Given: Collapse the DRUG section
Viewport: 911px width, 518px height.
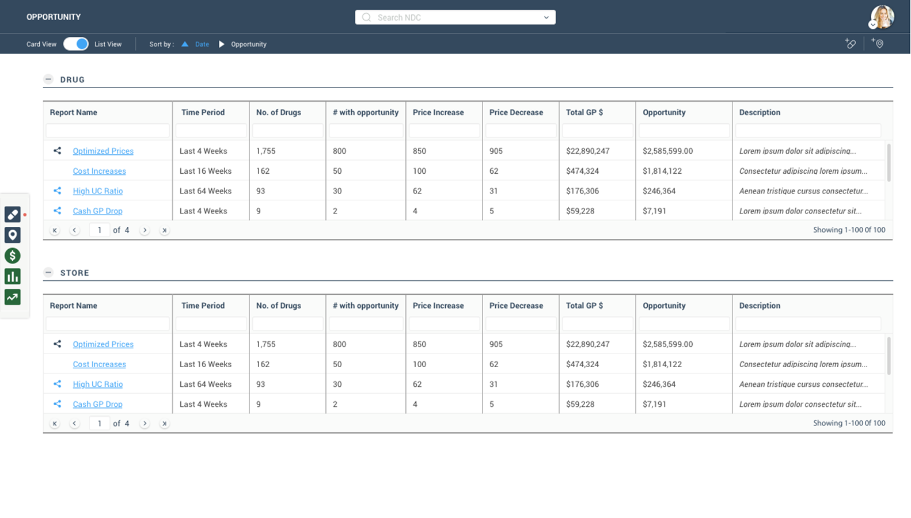Looking at the screenshot, I should [48, 79].
